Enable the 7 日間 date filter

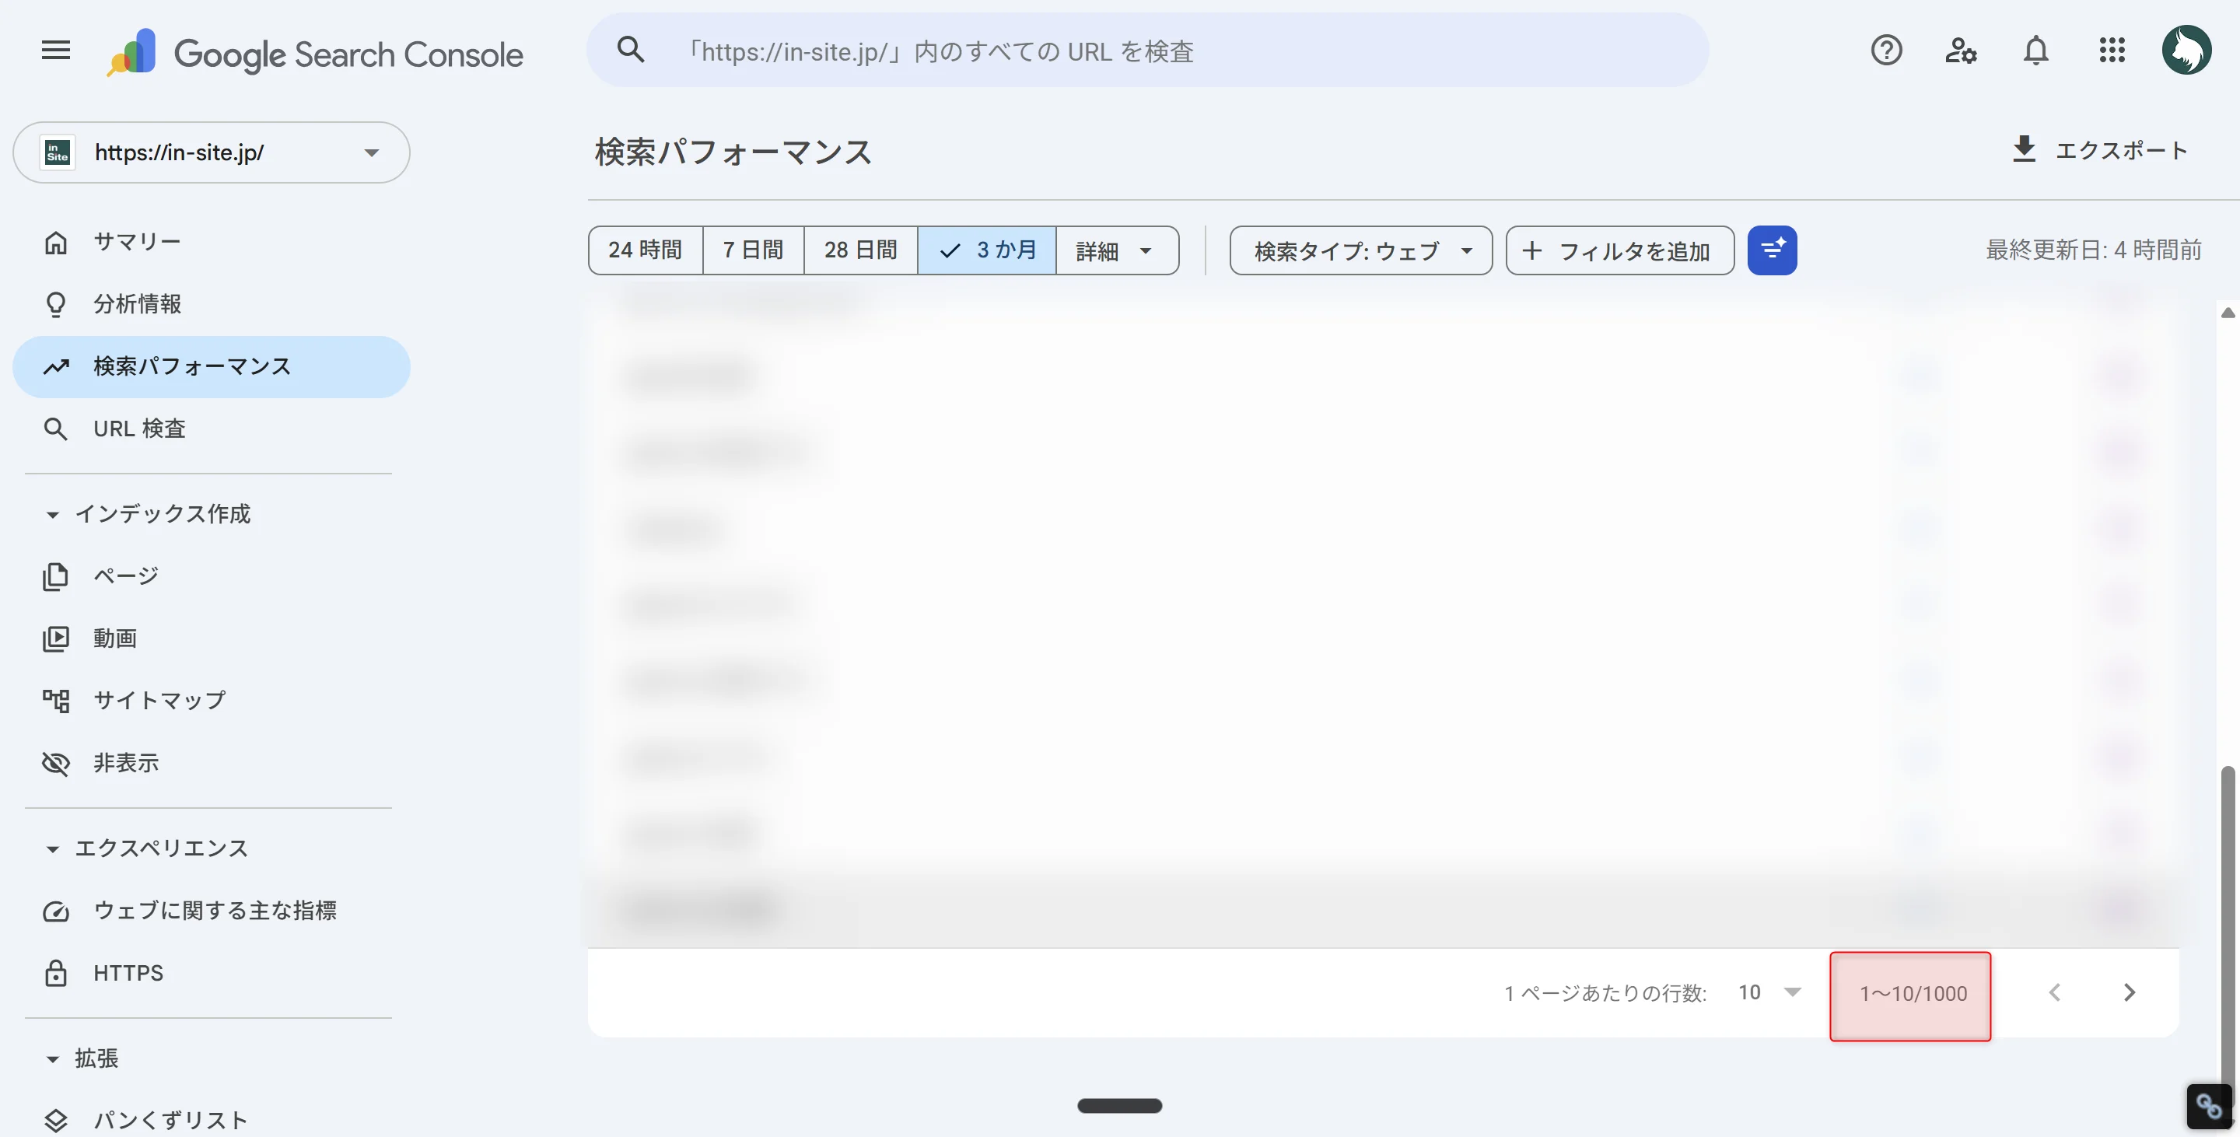(752, 250)
